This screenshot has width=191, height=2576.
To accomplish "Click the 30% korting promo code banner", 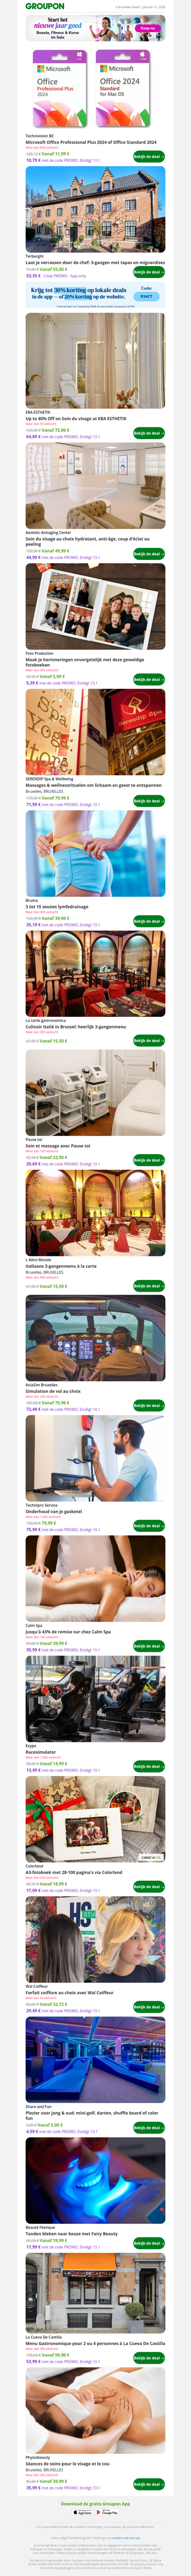I will pyautogui.click(x=95, y=295).
